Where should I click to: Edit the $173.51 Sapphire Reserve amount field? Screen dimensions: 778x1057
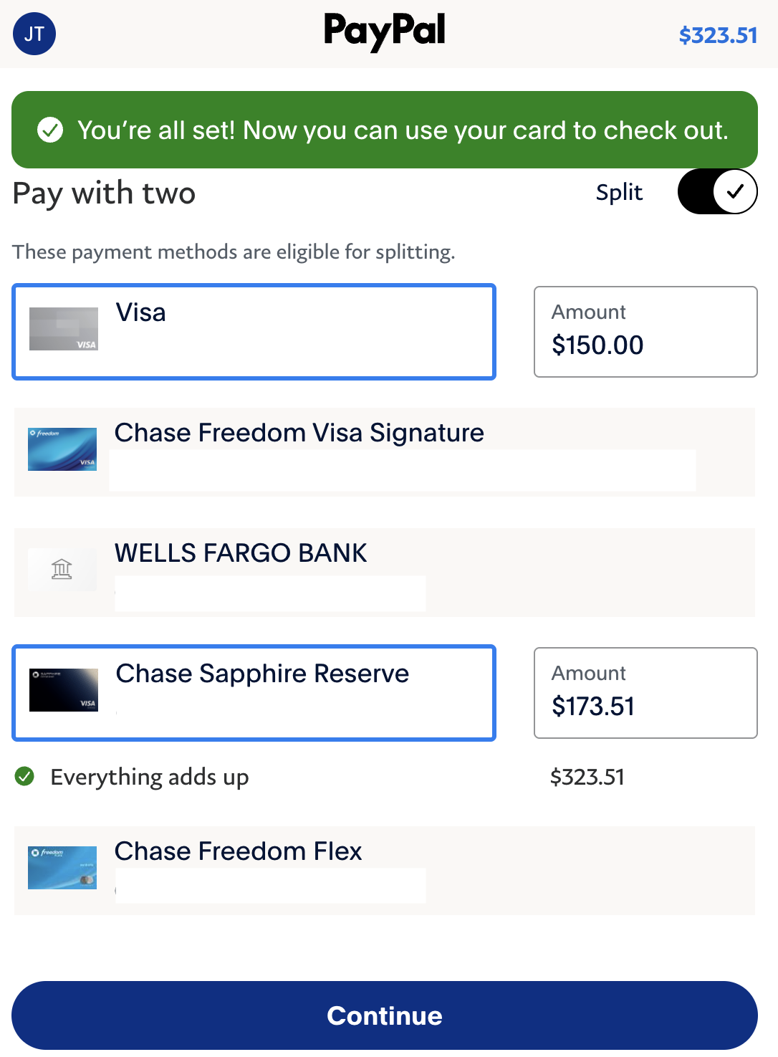[645, 693]
